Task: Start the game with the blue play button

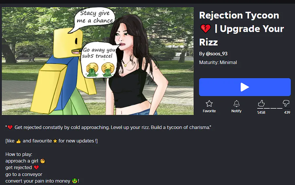Action: coord(245,87)
